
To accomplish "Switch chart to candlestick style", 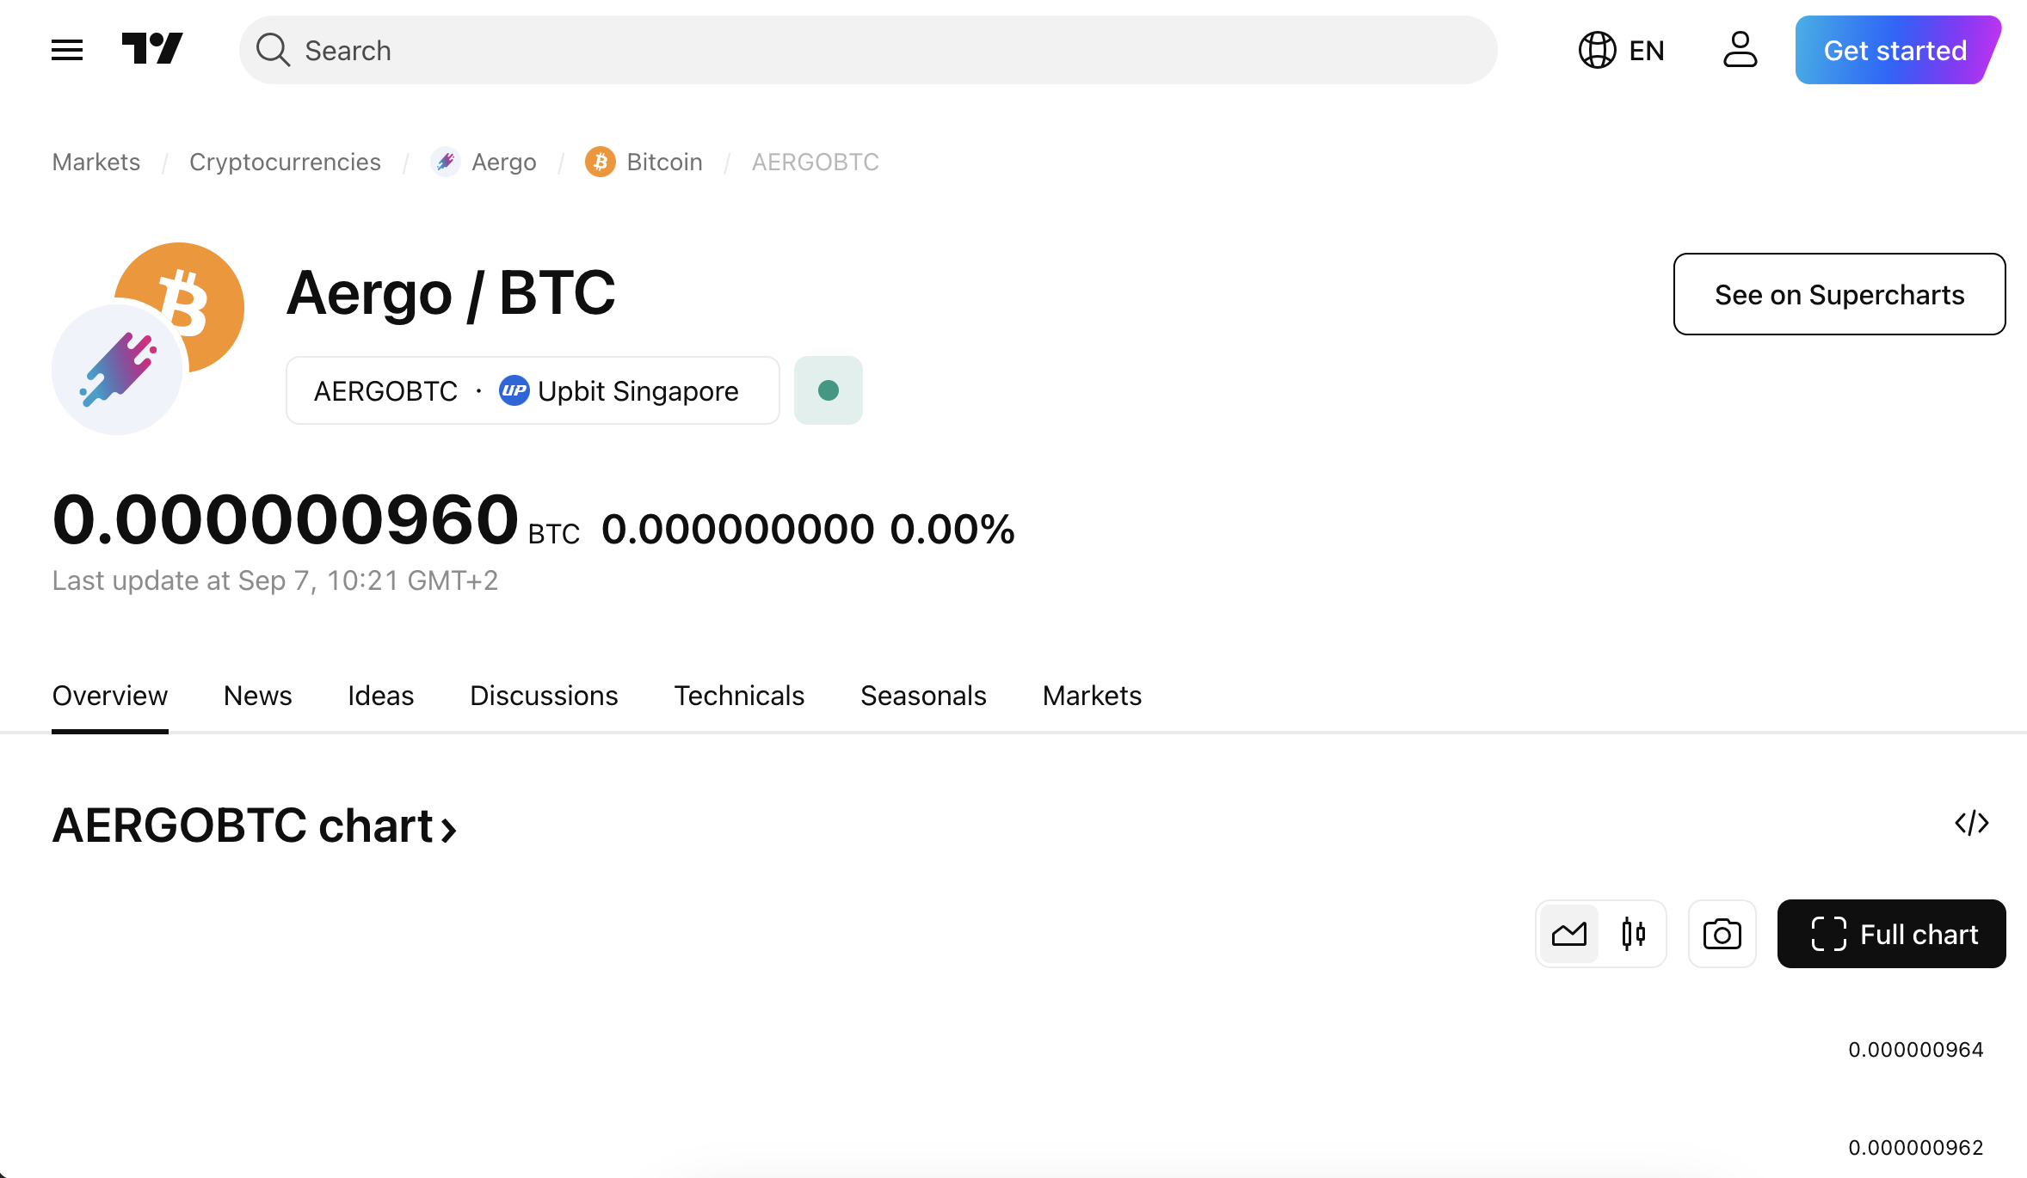I will [1633, 934].
